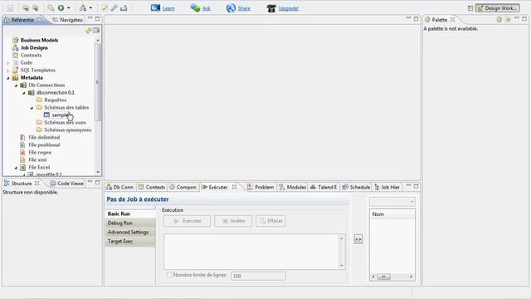Viewport: 531px width, 299px height.
Task: Enable Nombre limite de lignes checkbox
Action: coord(169,275)
